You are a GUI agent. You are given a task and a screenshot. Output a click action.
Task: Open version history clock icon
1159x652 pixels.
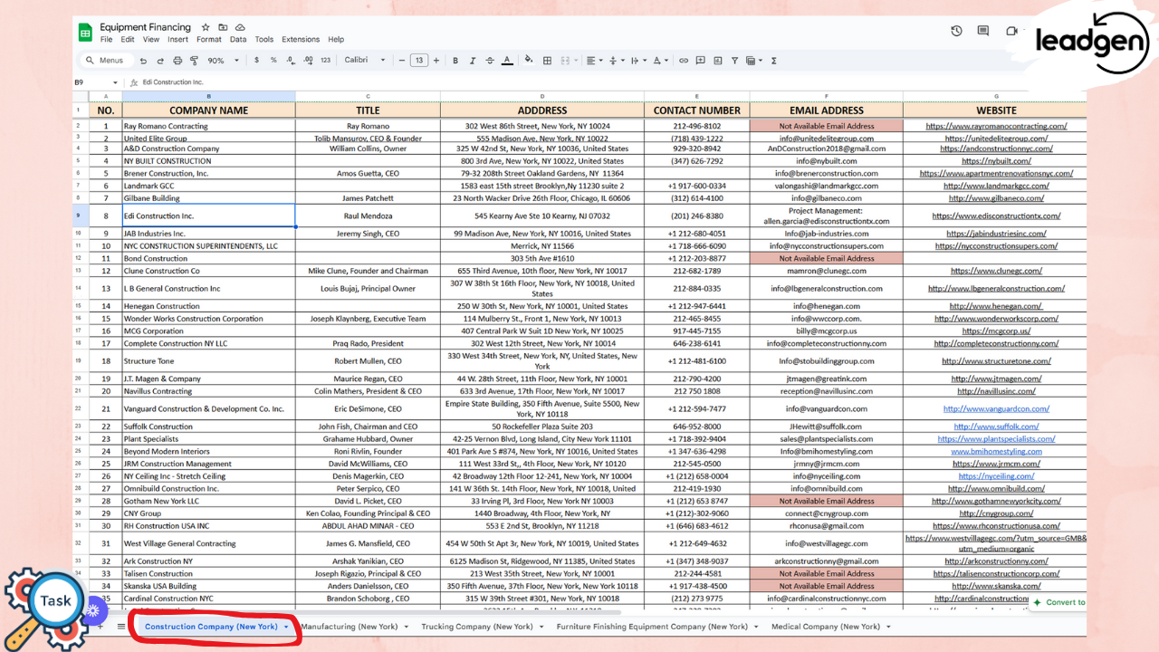click(956, 31)
